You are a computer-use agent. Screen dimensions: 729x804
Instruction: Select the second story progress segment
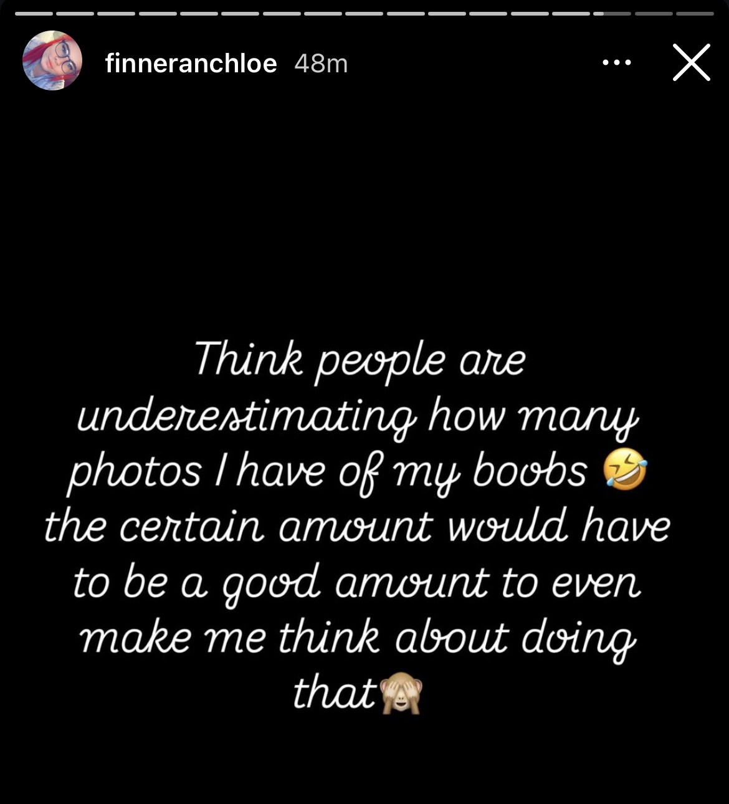point(75,13)
